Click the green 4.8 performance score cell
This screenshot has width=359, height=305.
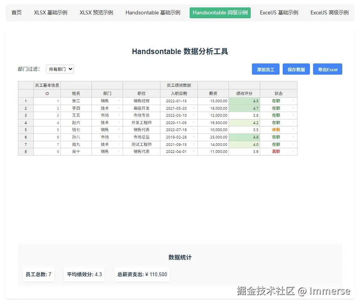pyautogui.click(x=244, y=137)
